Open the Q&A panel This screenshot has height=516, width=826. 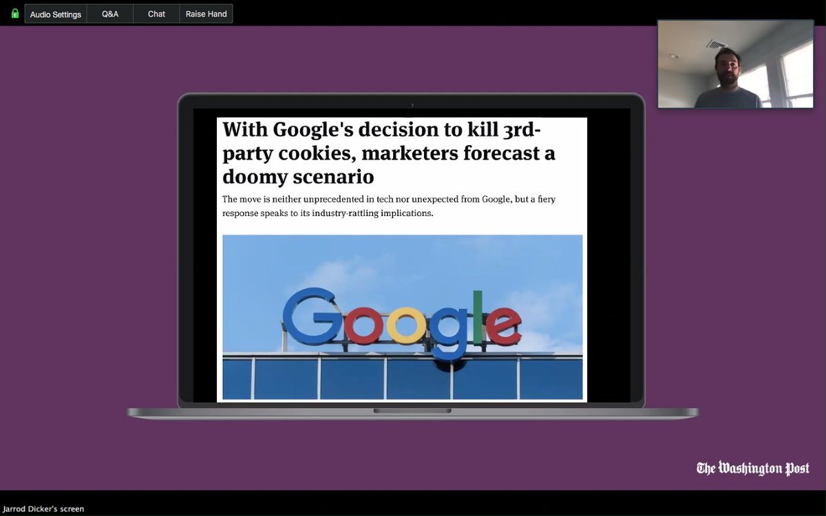pos(110,14)
